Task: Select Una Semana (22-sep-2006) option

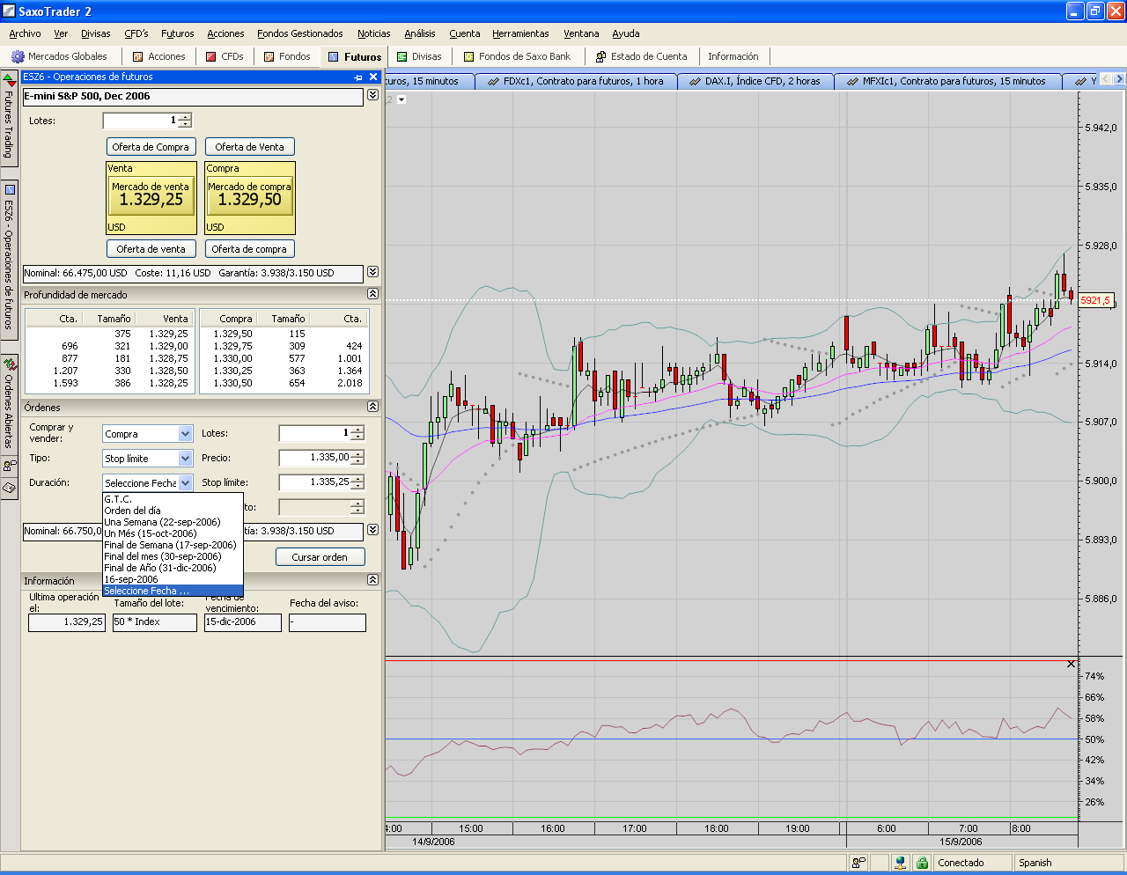Action: click(x=173, y=522)
